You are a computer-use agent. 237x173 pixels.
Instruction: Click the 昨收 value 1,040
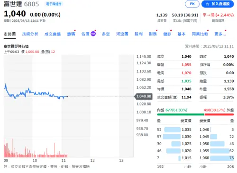tap(229, 56)
